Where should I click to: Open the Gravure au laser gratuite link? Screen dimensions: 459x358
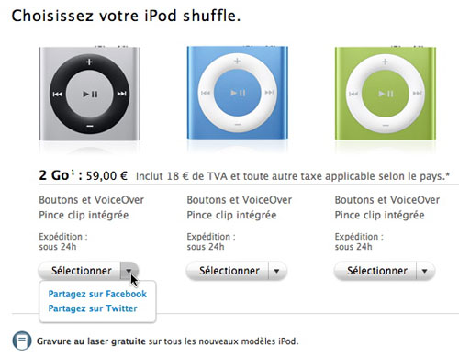click(91, 341)
